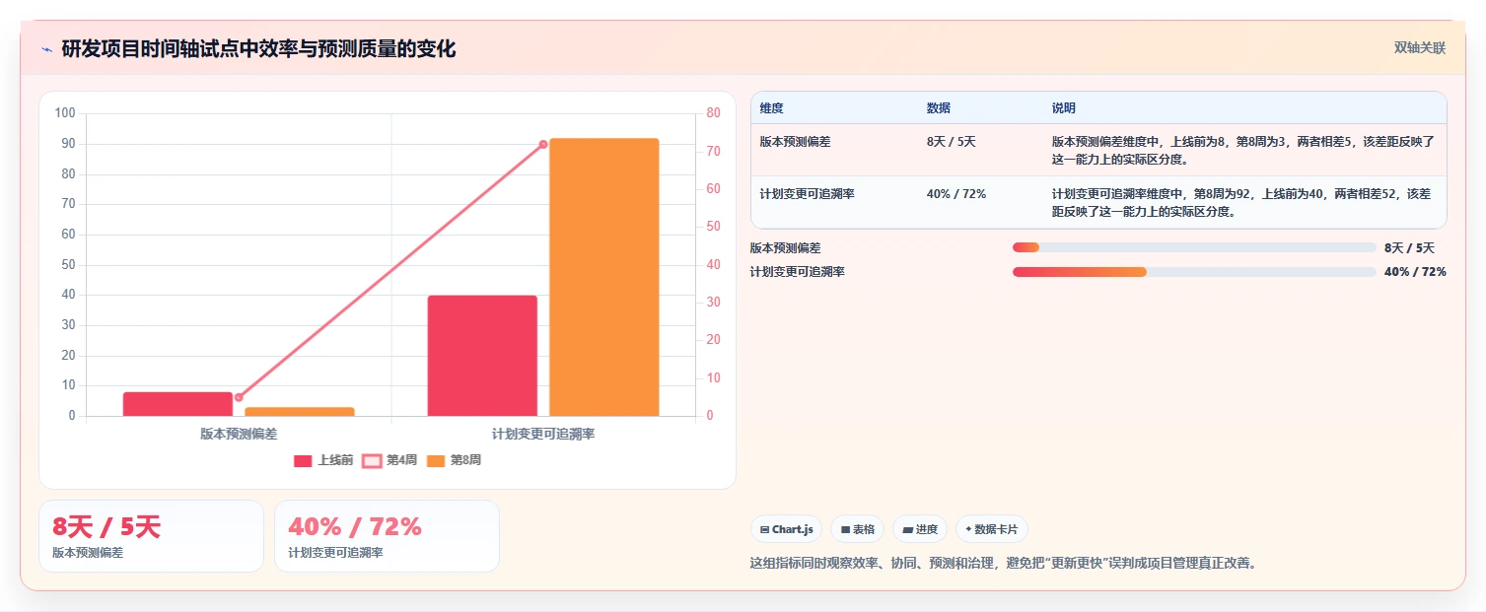Click the 计划变更可追溯率 description text in the table
Viewport: 1486px width, 612px height.
pyautogui.click(x=1243, y=203)
